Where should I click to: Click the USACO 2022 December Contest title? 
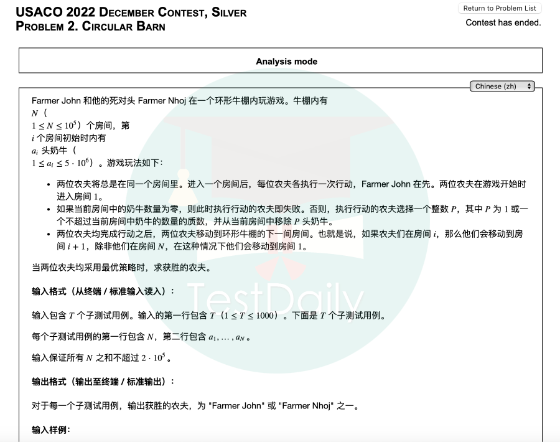click(x=131, y=12)
